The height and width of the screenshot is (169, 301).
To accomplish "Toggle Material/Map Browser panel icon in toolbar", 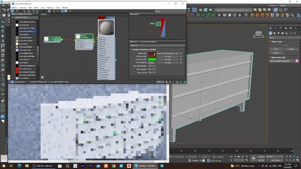I will tap(62, 11).
